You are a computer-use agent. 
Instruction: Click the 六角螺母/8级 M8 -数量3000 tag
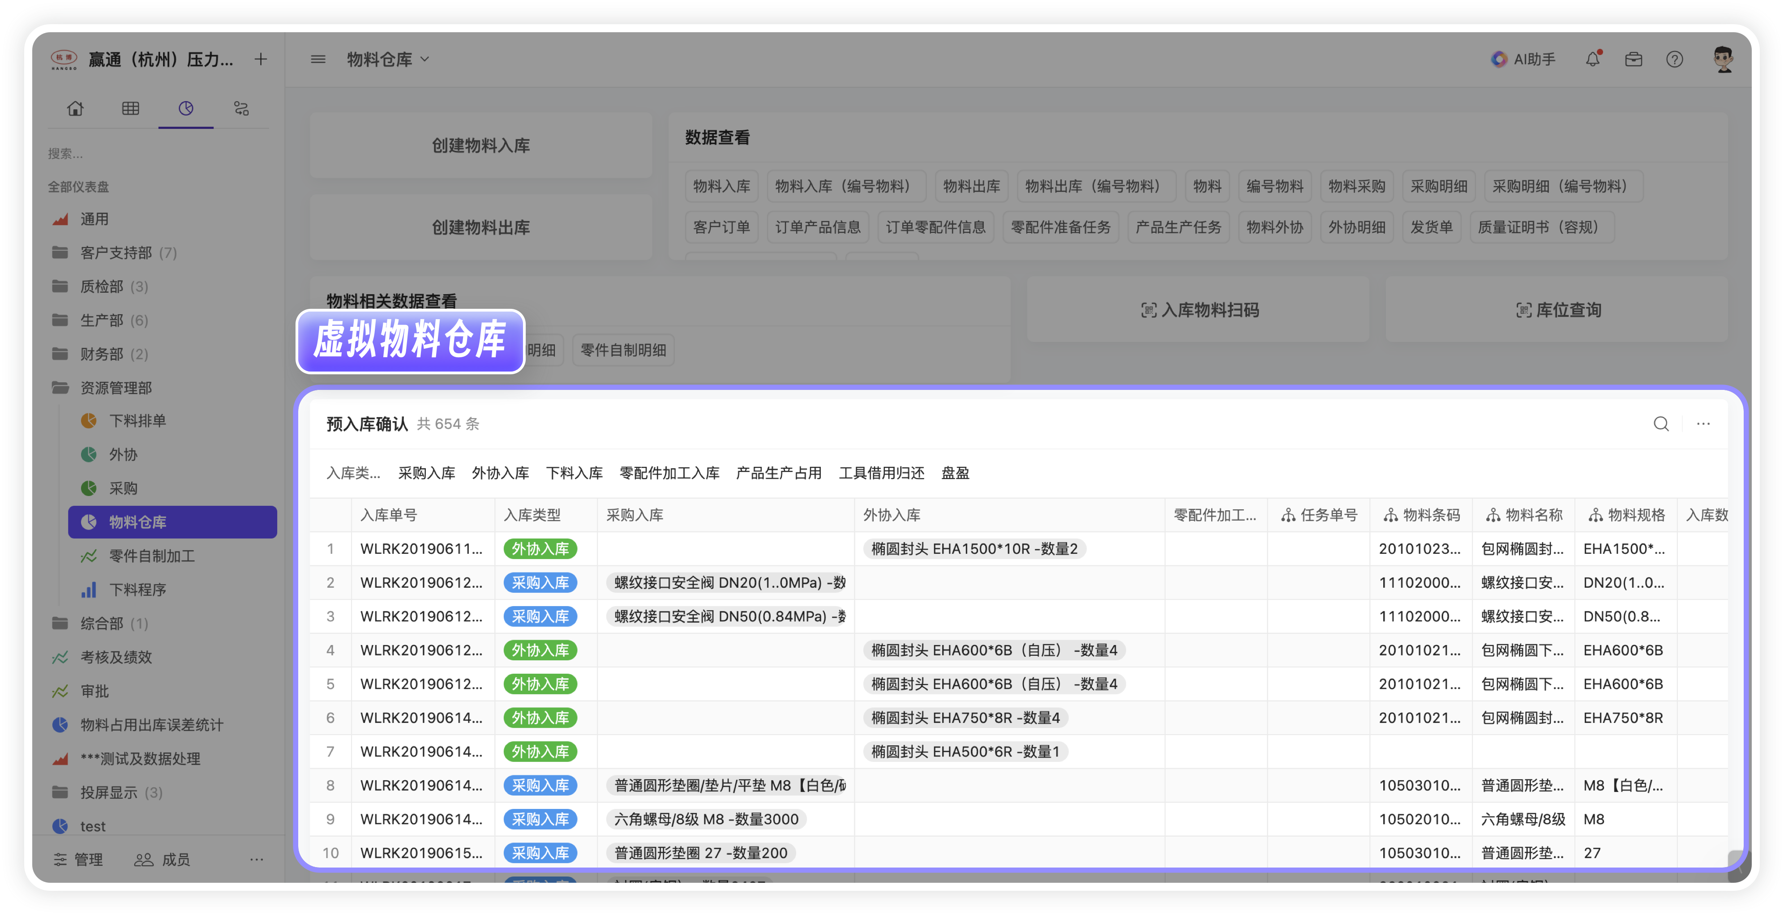[707, 820]
